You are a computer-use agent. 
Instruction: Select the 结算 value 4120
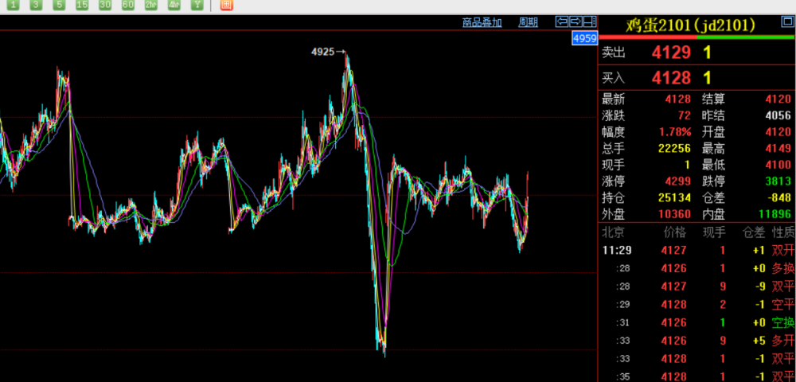(778, 99)
